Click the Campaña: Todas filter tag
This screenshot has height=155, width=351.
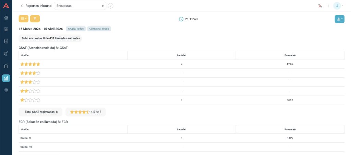click(99, 29)
